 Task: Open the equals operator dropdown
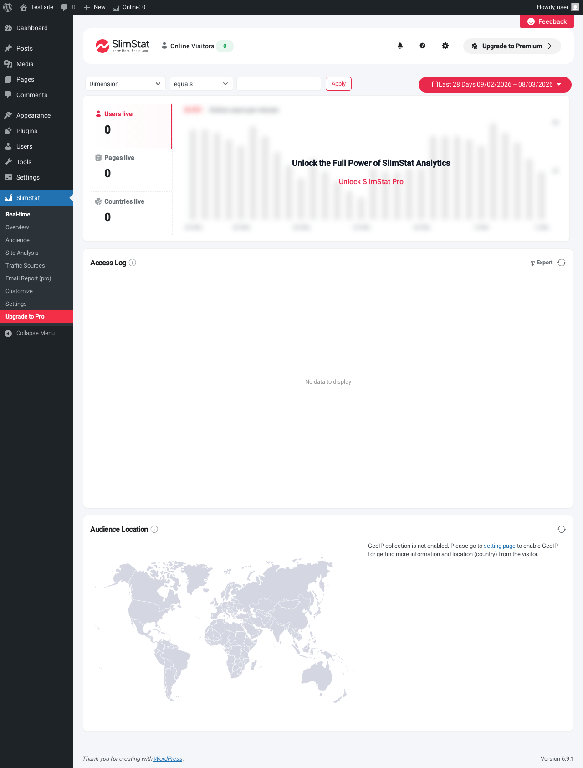click(201, 84)
